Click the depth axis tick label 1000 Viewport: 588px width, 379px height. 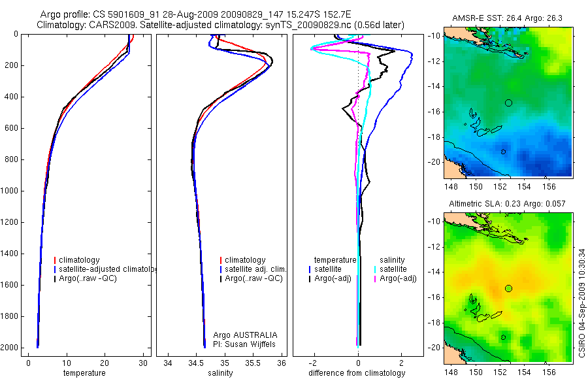click(x=10, y=191)
